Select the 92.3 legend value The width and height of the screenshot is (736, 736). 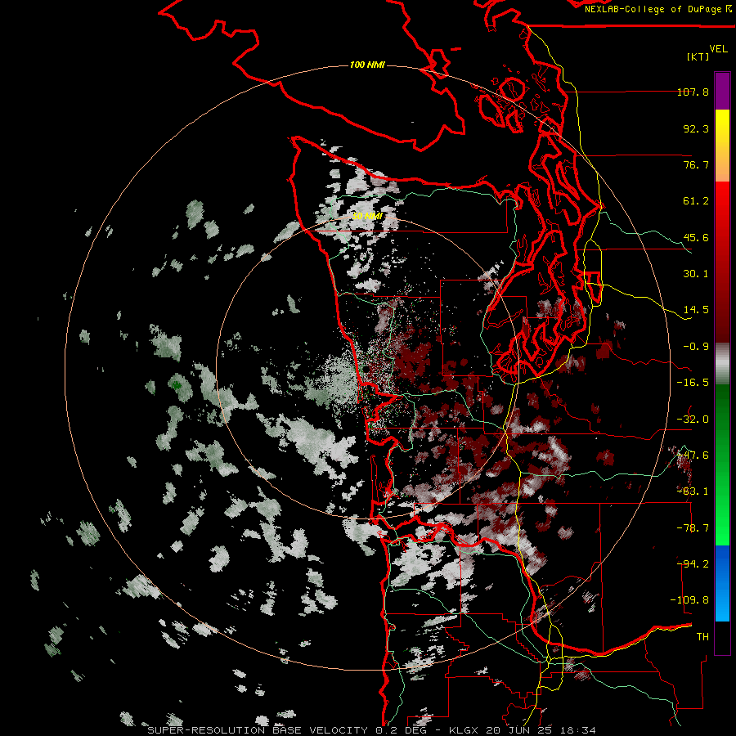pos(696,128)
